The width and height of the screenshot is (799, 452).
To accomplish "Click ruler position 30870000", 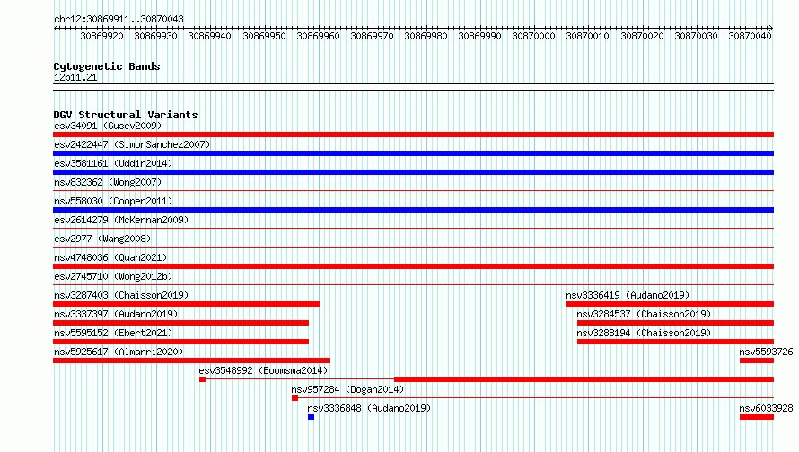I will [533, 36].
